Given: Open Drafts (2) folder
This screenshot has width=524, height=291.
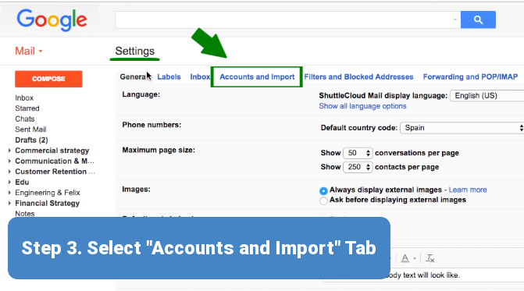Looking at the screenshot, I should pyautogui.click(x=31, y=140).
